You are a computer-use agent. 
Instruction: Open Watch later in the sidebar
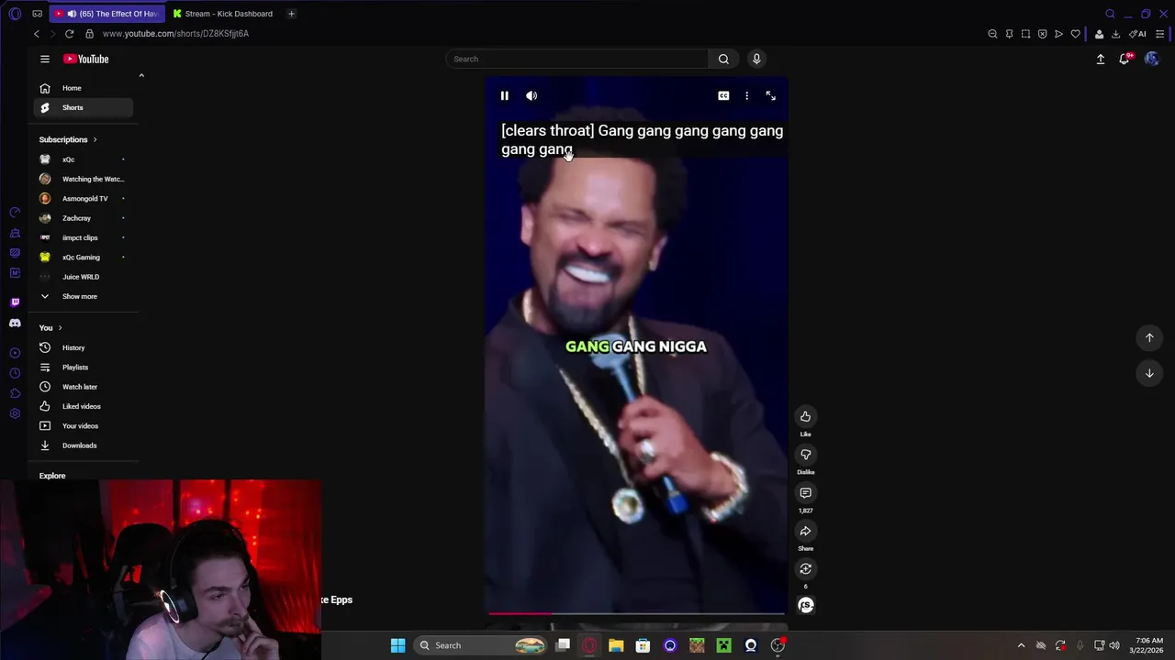(x=84, y=387)
